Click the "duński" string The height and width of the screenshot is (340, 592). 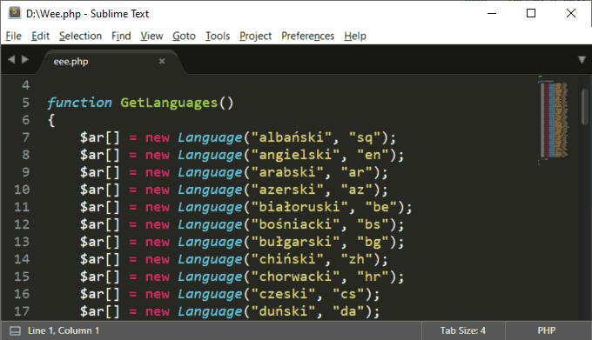tap(283, 311)
